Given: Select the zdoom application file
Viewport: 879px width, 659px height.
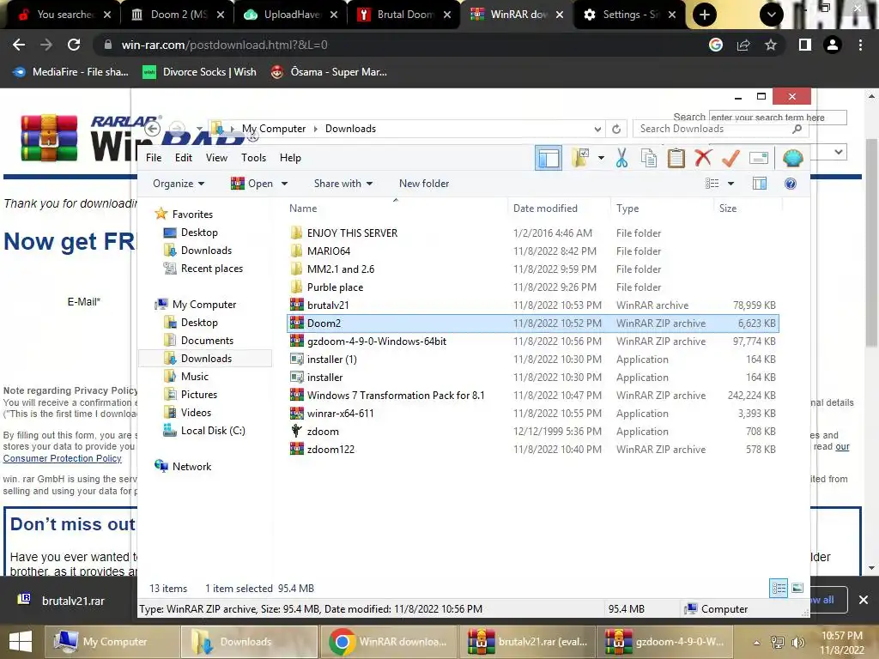Looking at the screenshot, I should coord(532,432).
